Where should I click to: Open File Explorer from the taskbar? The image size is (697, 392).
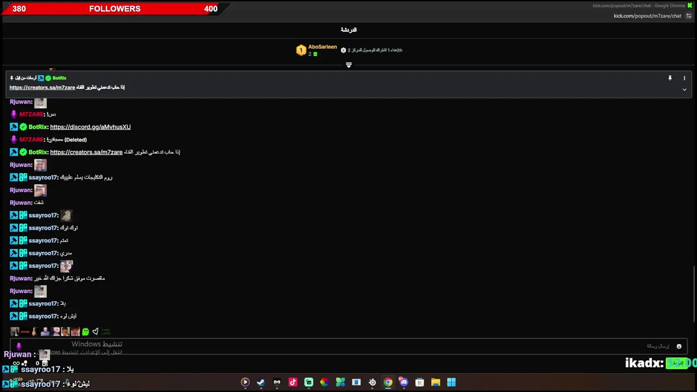[x=436, y=382]
